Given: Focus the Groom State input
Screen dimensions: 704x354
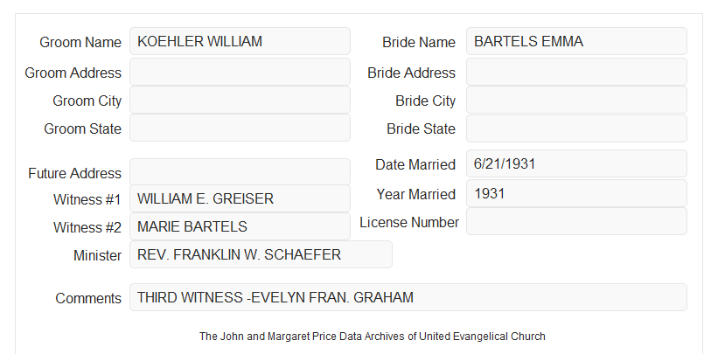Looking at the screenshot, I should [240, 128].
